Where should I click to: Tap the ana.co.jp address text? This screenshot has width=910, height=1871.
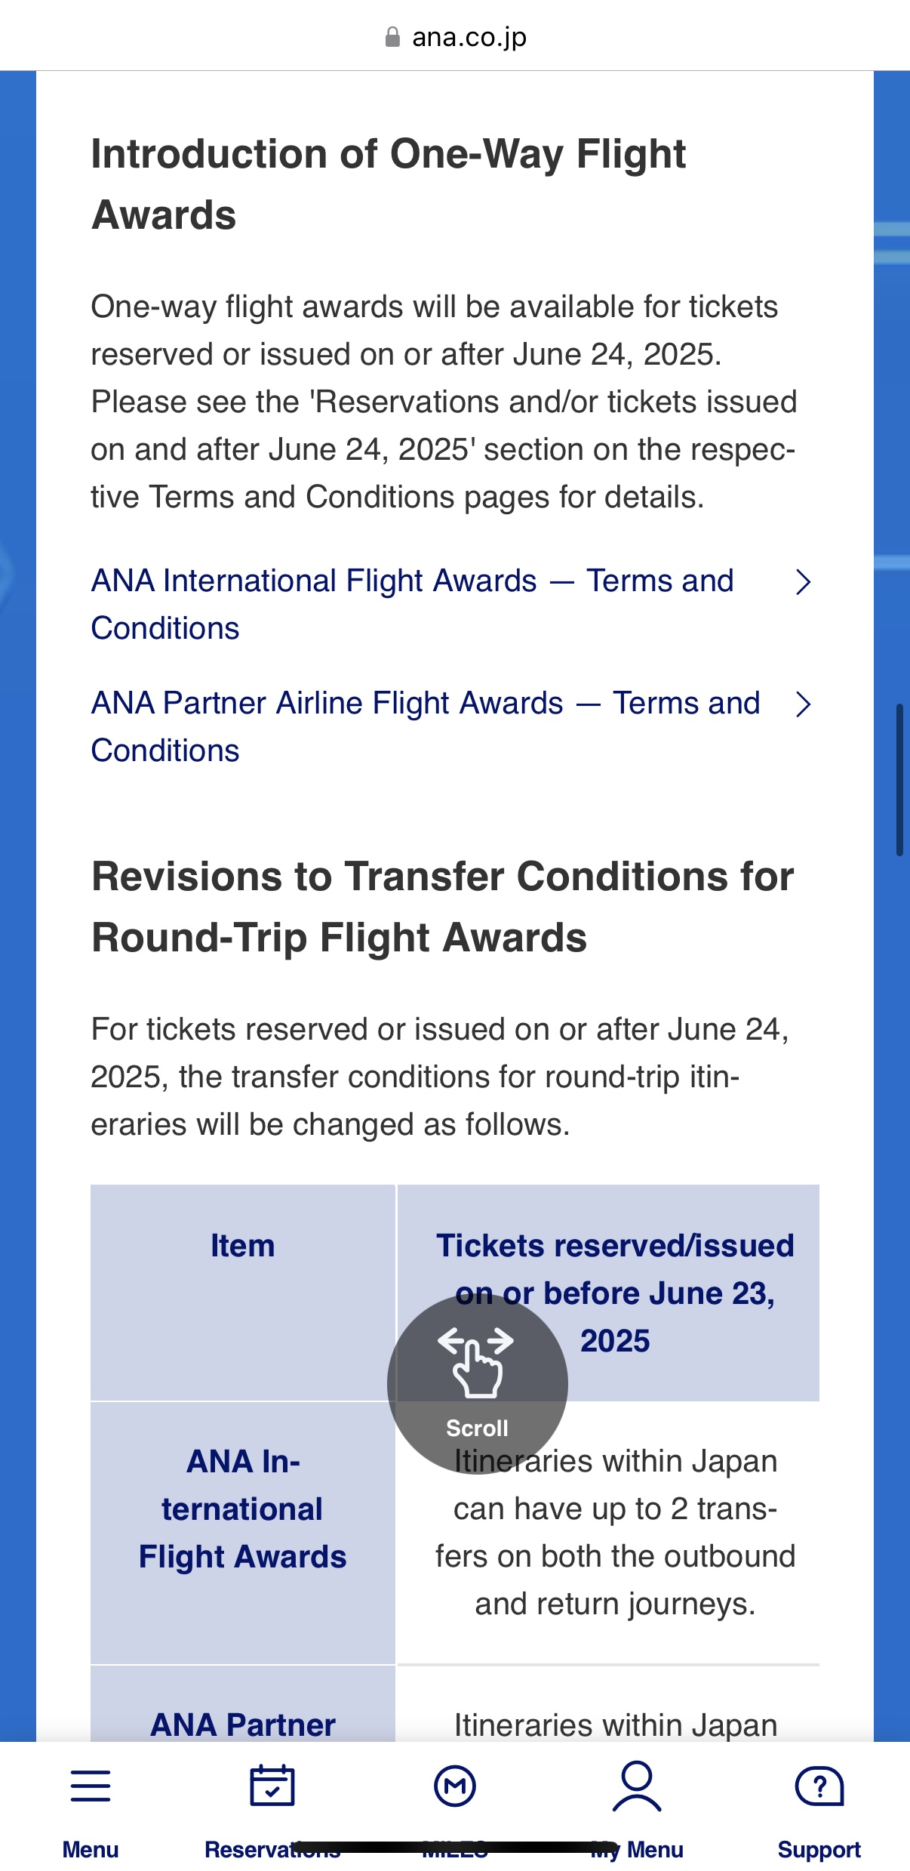[x=469, y=37]
